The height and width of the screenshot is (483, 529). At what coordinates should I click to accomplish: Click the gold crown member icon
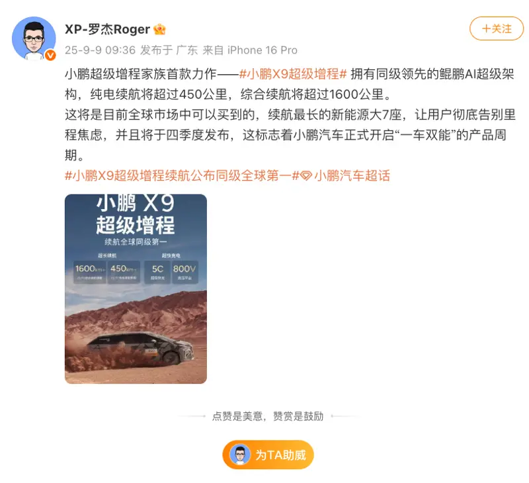159,29
